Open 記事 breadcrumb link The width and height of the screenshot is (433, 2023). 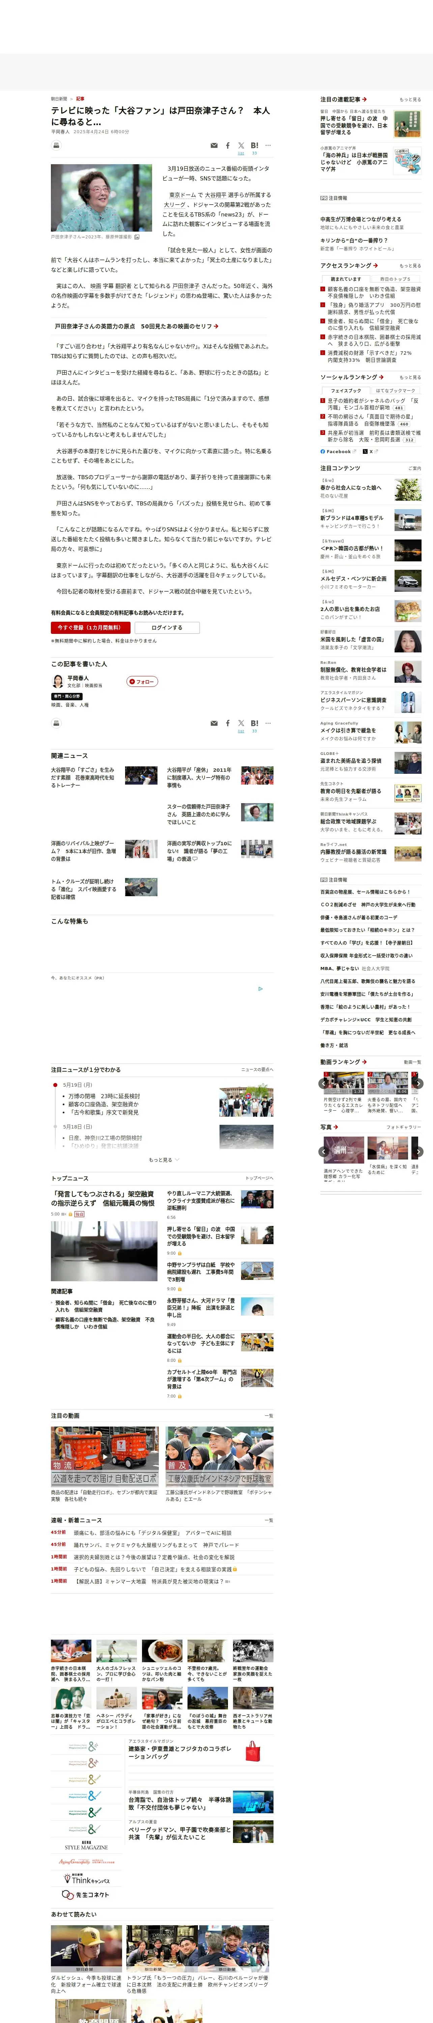(x=80, y=99)
